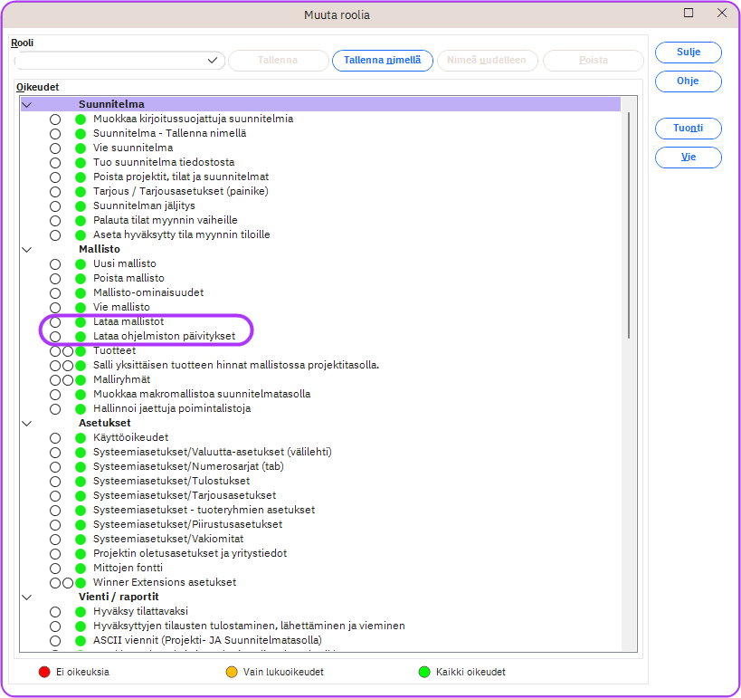Click the red Ei oikeuksia legend swatch
Screen dimensions: 741x698
[43, 672]
